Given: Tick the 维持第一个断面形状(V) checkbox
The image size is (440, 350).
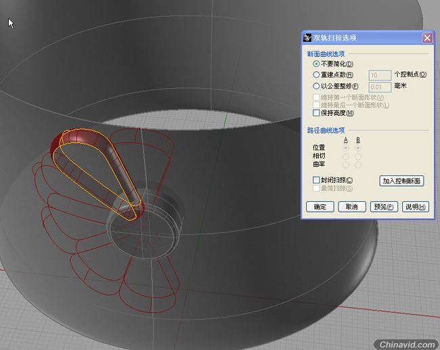Looking at the screenshot, I should (316, 97).
